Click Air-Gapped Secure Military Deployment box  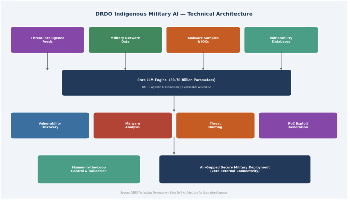click(x=235, y=169)
